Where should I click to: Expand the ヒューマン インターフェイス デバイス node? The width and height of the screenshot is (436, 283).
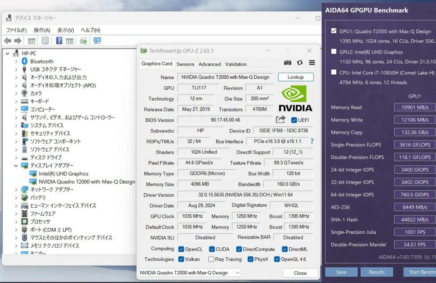coord(16,206)
